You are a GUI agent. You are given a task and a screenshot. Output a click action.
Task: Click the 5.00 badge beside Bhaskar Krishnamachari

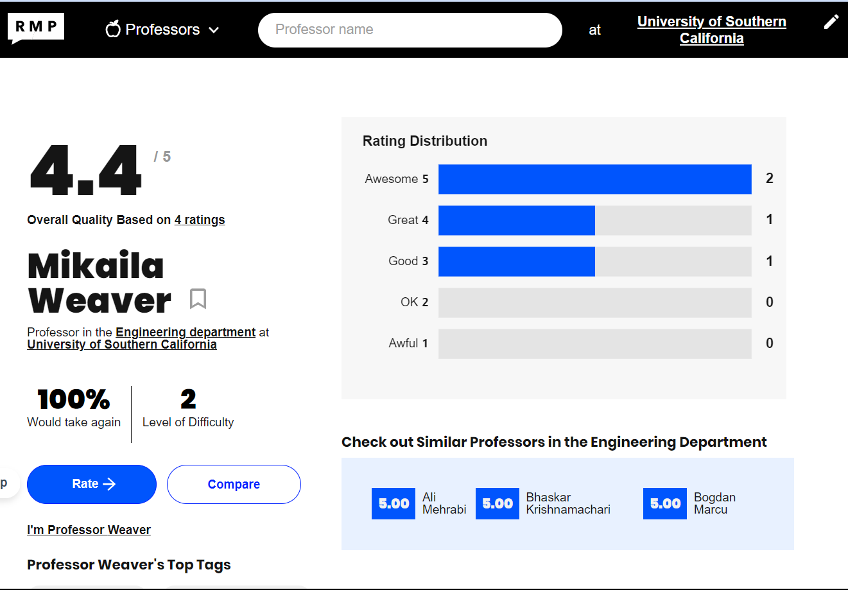tap(498, 503)
